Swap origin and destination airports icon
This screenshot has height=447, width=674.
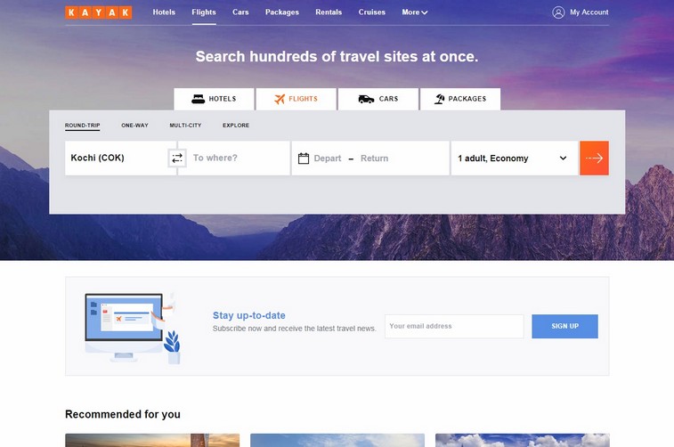tap(177, 158)
